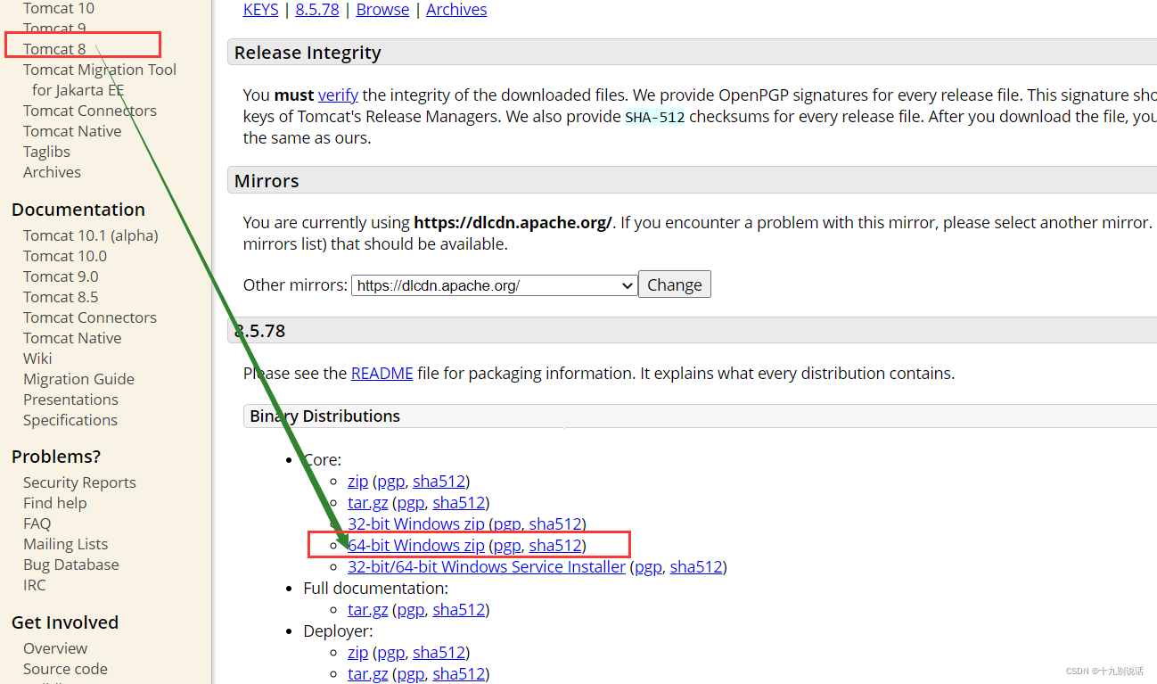Viewport: 1157px width, 684px height.
Task: Open Tomcat 10.0 documentation
Action: pyautogui.click(x=65, y=256)
